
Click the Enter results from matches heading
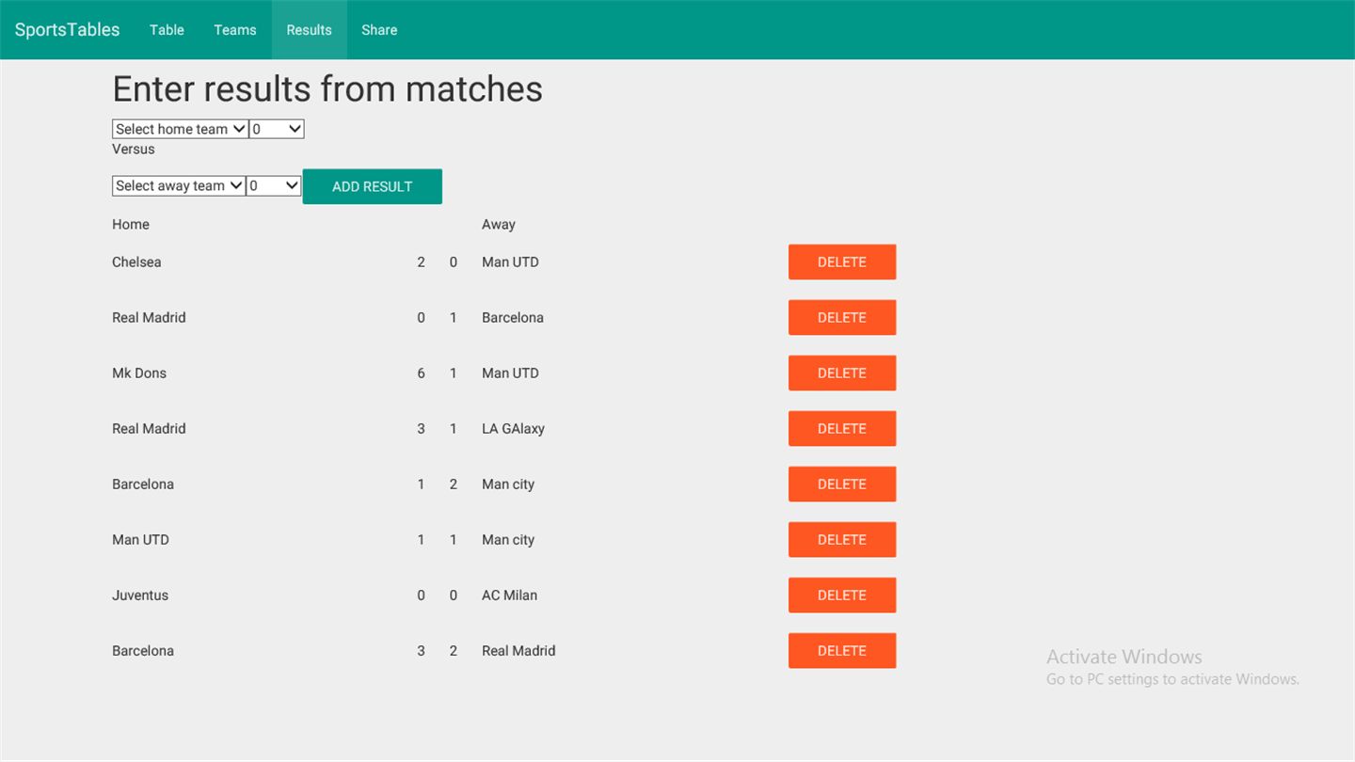coord(327,89)
